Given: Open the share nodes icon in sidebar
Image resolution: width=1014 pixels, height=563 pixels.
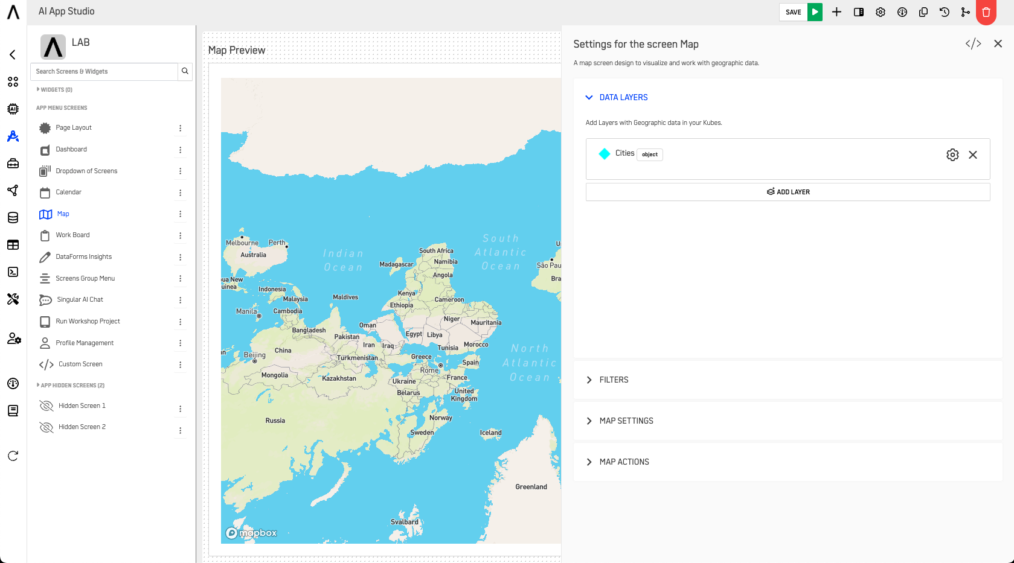Looking at the screenshot, I should point(13,191).
